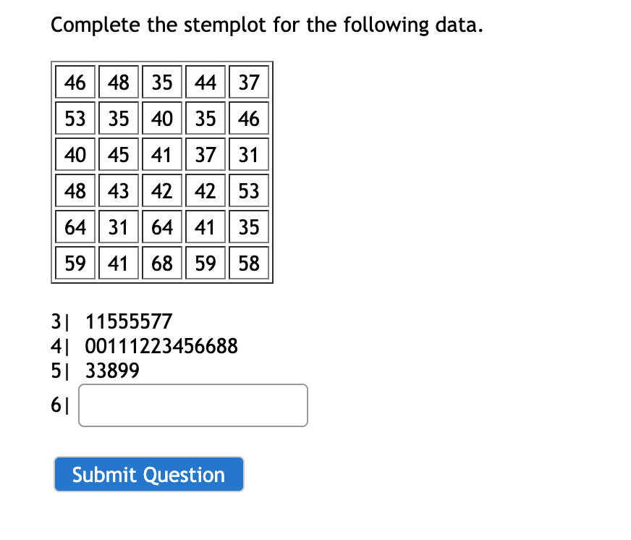This screenshot has width=631, height=540.
Task: Select the cell showing 31 in row three
Action: pos(249,154)
